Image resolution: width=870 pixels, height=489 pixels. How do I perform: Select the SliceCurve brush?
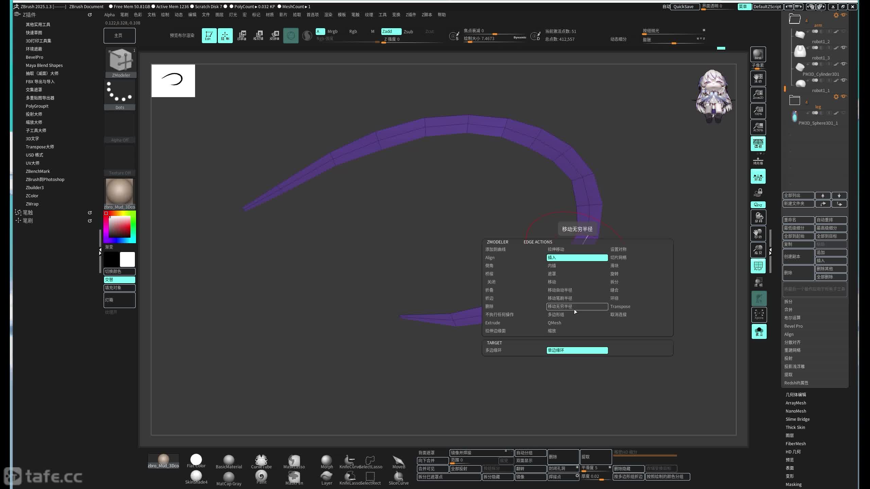(398, 478)
